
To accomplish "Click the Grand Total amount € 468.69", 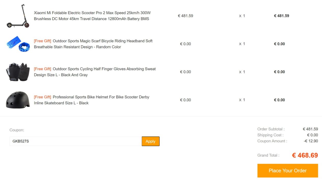I will coord(305,155).
